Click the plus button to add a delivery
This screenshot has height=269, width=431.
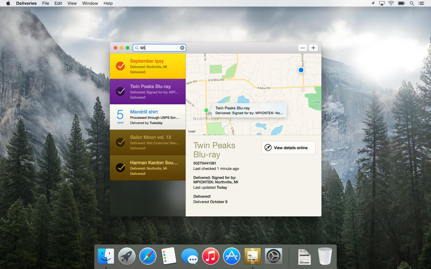click(314, 48)
